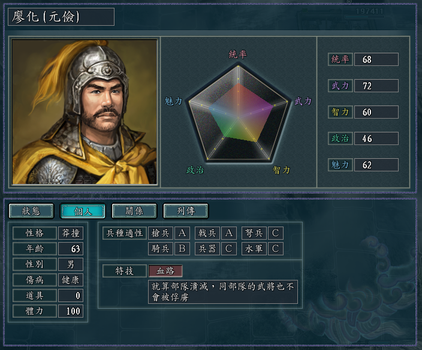Viewport: 422px width, 350px height.
Task: Click the 統率 value field showing 68
Action: (x=376, y=59)
